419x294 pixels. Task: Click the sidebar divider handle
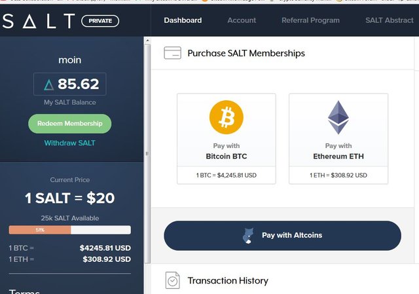coord(147,154)
